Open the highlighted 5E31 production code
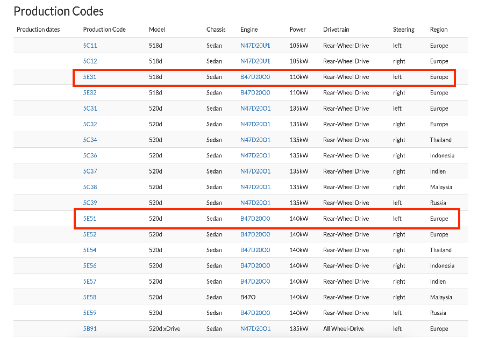This screenshot has height=338, width=485. [x=90, y=77]
